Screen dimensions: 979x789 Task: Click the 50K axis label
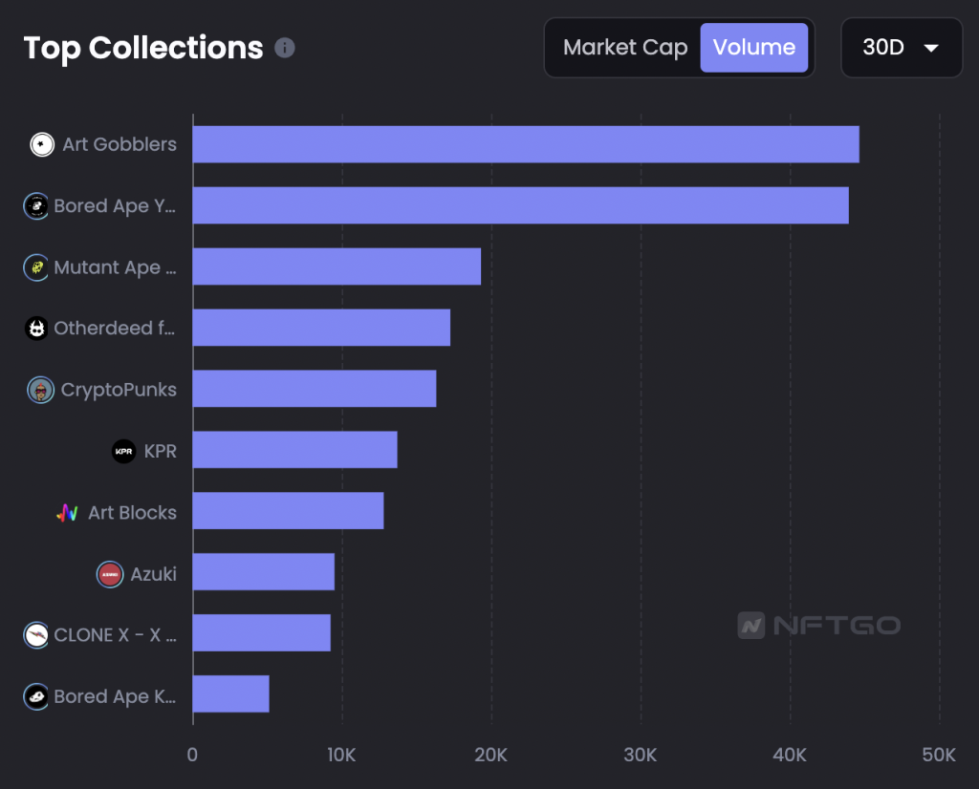pos(939,755)
